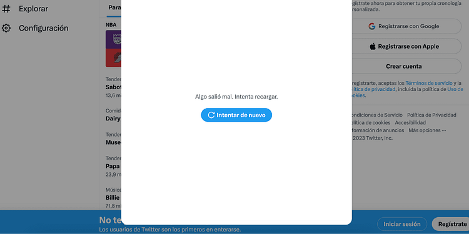
Task: Click the NBA trend heading
Action: (x=111, y=25)
